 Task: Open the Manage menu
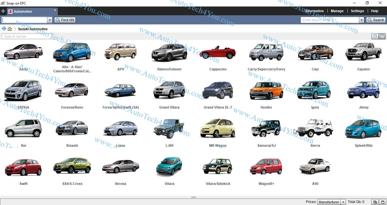[337, 11]
